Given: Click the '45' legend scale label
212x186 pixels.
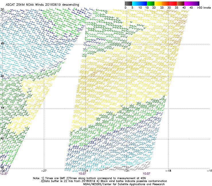Looking at the screenshot, I should pos(191,8).
